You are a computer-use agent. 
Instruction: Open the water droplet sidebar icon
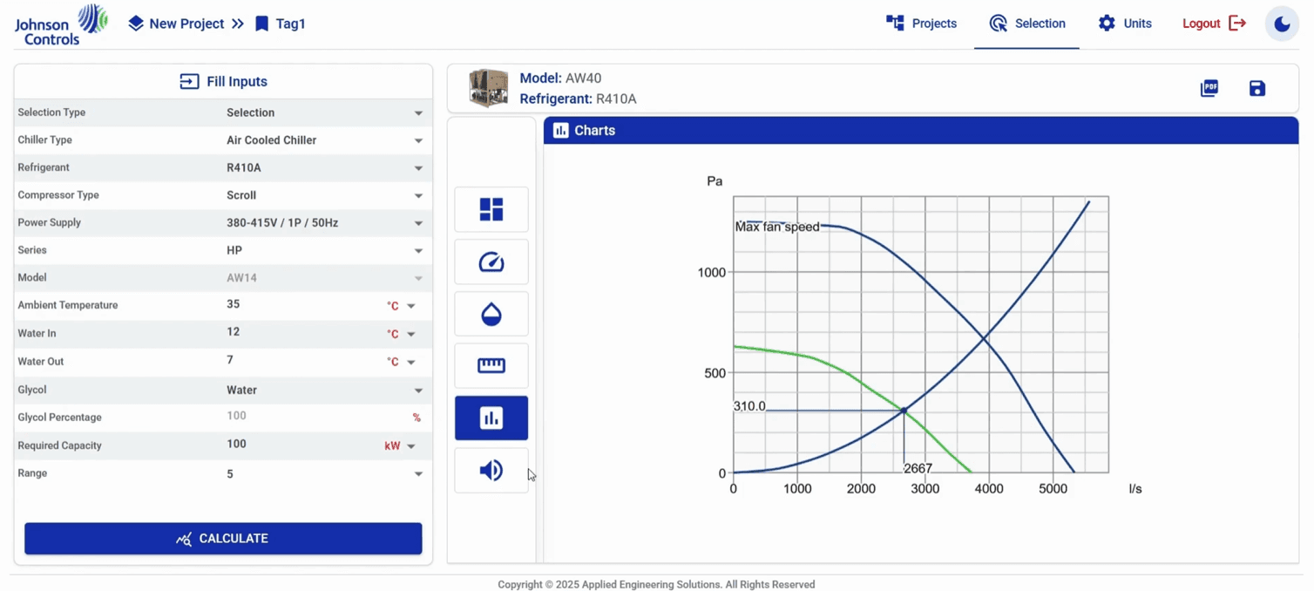tap(491, 314)
